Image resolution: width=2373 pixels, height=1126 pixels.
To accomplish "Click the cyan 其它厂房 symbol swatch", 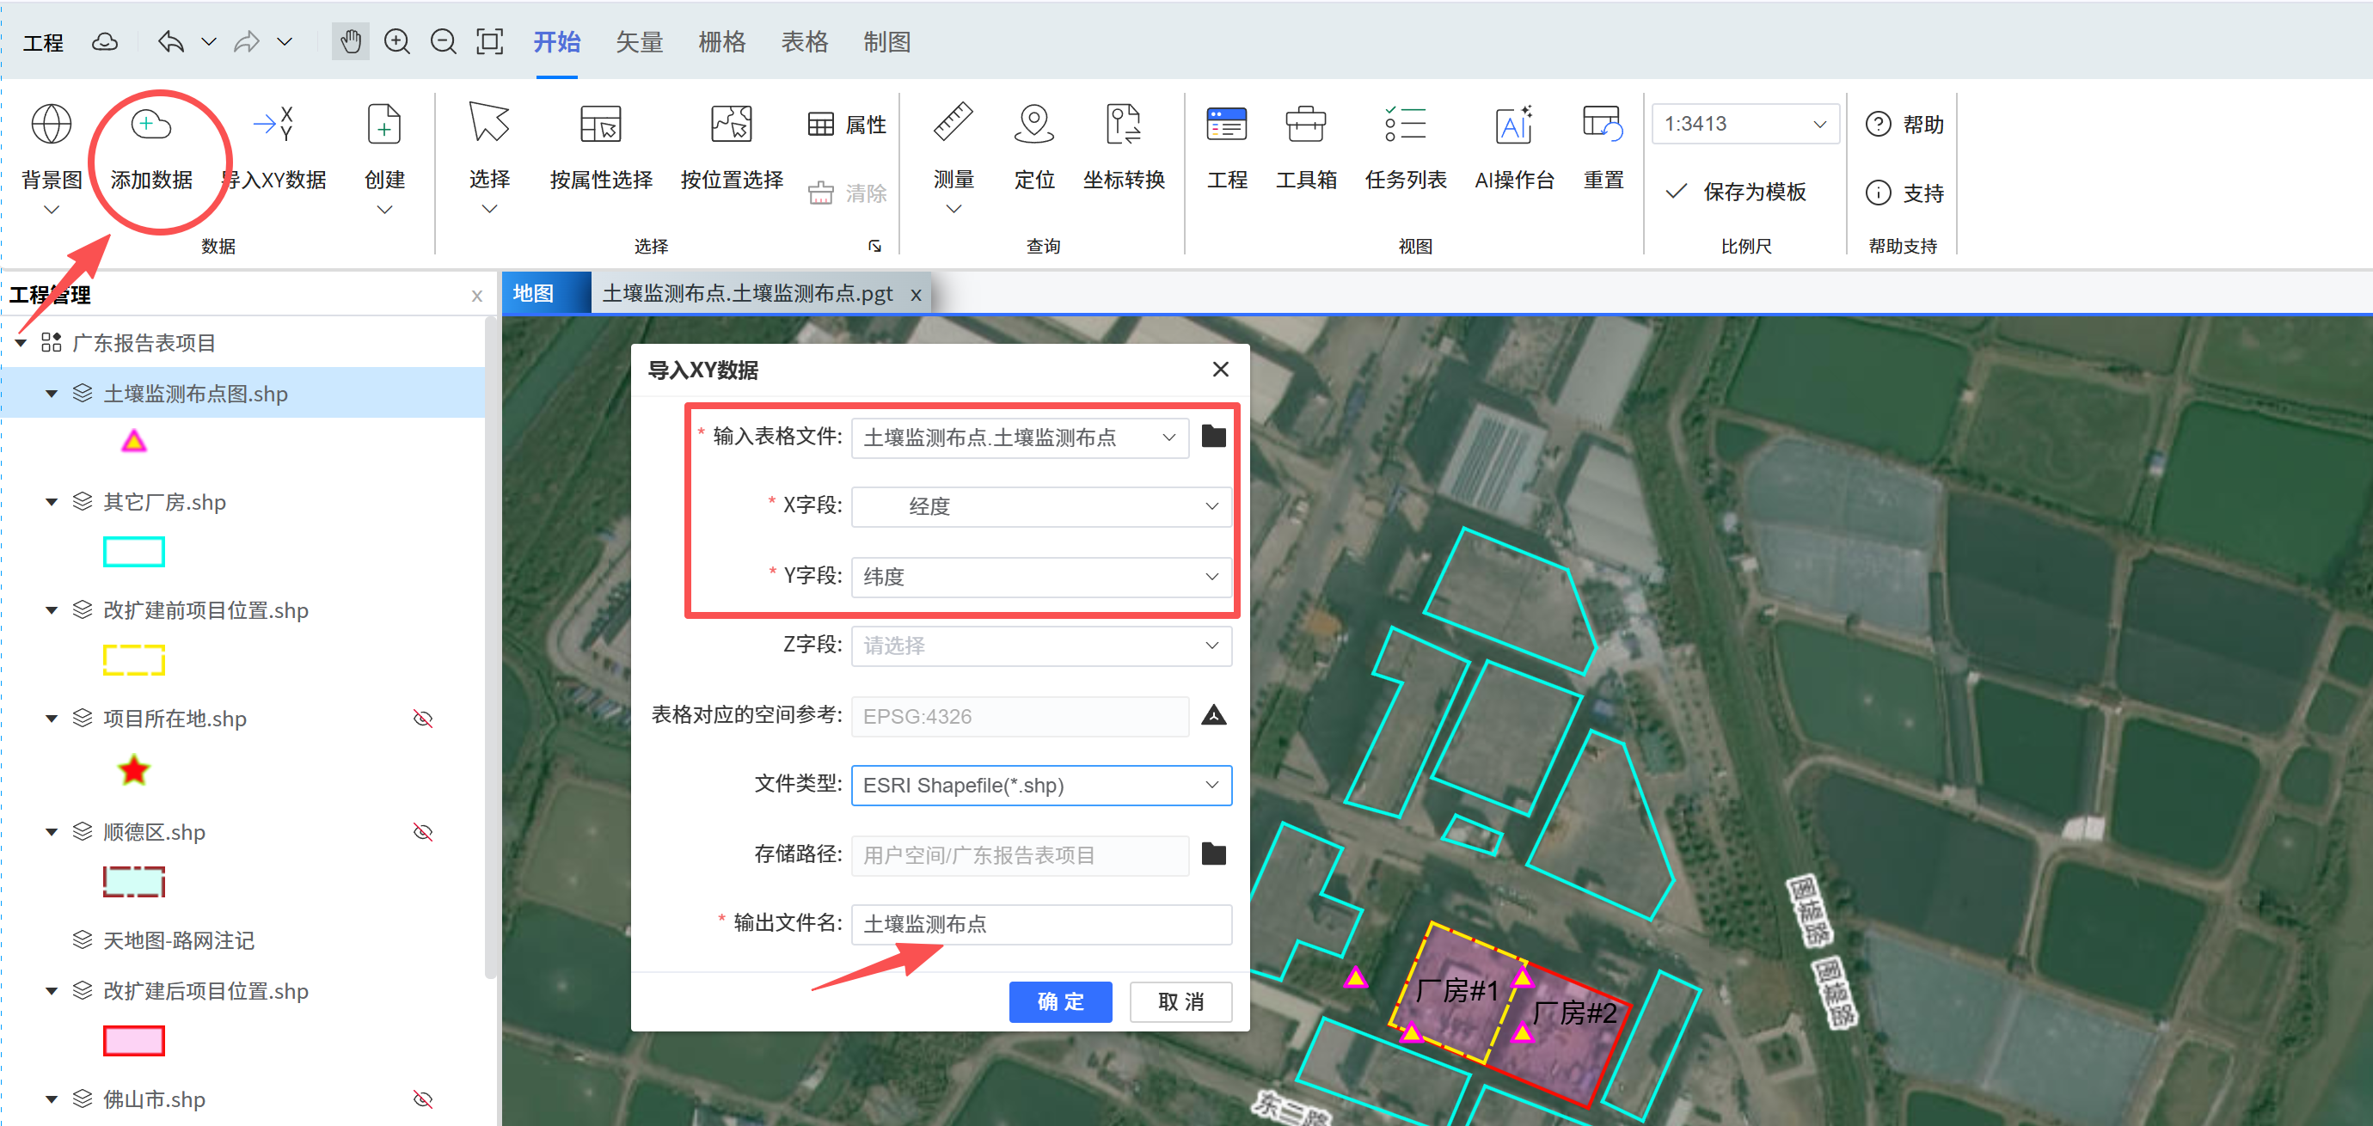I will coord(133,552).
